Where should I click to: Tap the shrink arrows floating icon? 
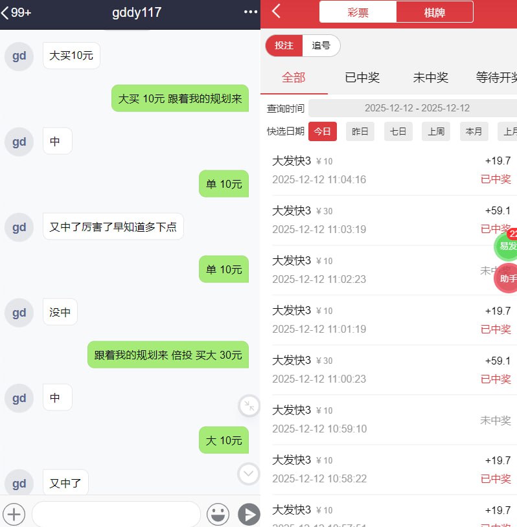pos(249,406)
